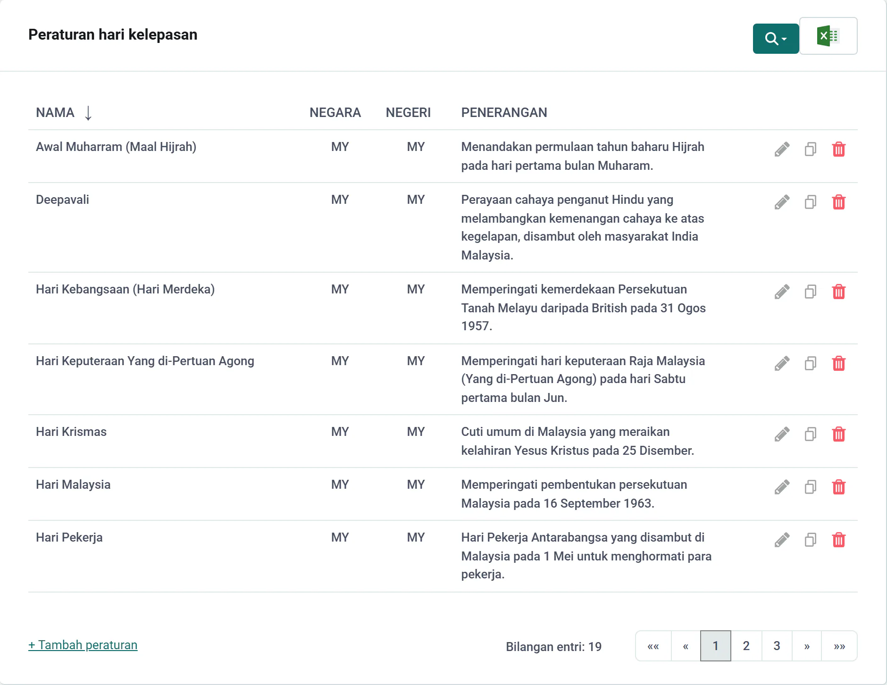Edit the Hari Kebangsaan rule
Image resolution: width=887 pixels, height=685 pixels.
tap(782, 292)
